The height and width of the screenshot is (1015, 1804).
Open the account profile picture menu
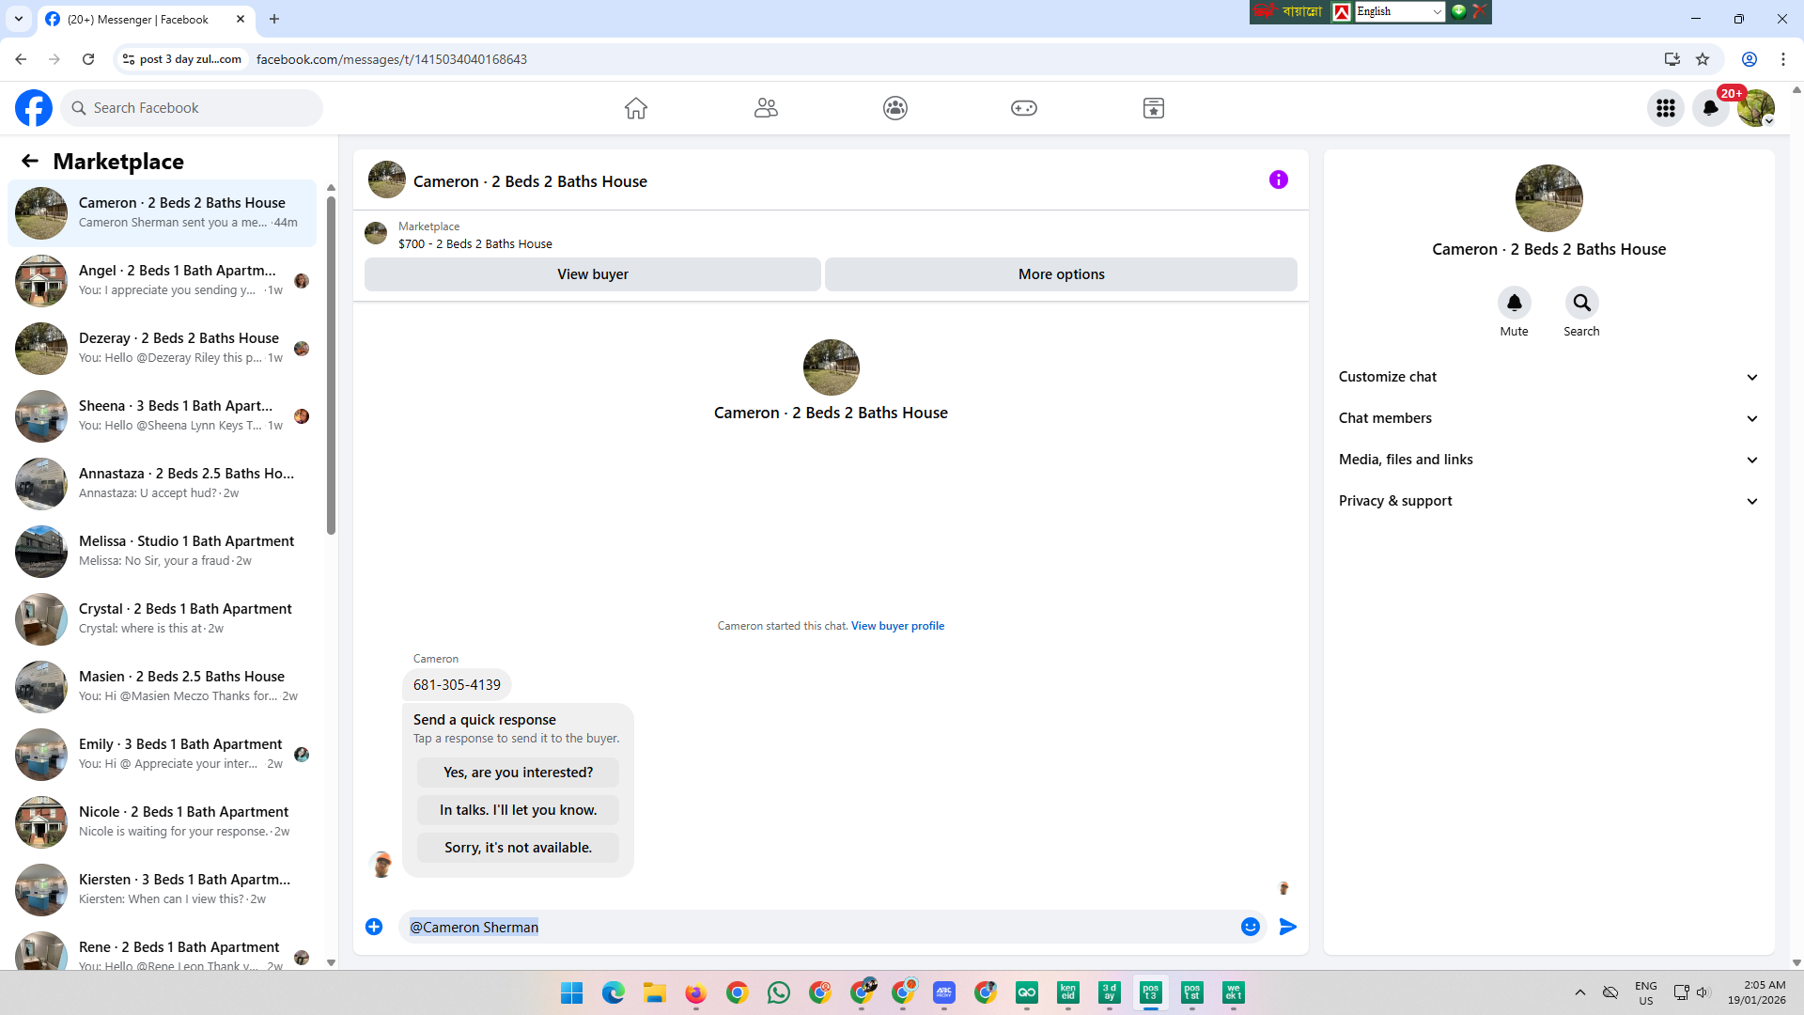(1756, 108)
